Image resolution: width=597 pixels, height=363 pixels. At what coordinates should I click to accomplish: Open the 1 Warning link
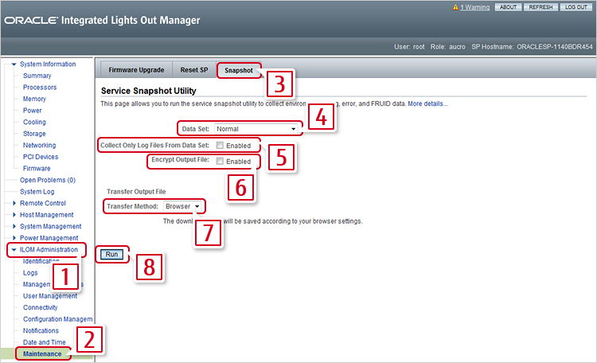coord(474,7)
